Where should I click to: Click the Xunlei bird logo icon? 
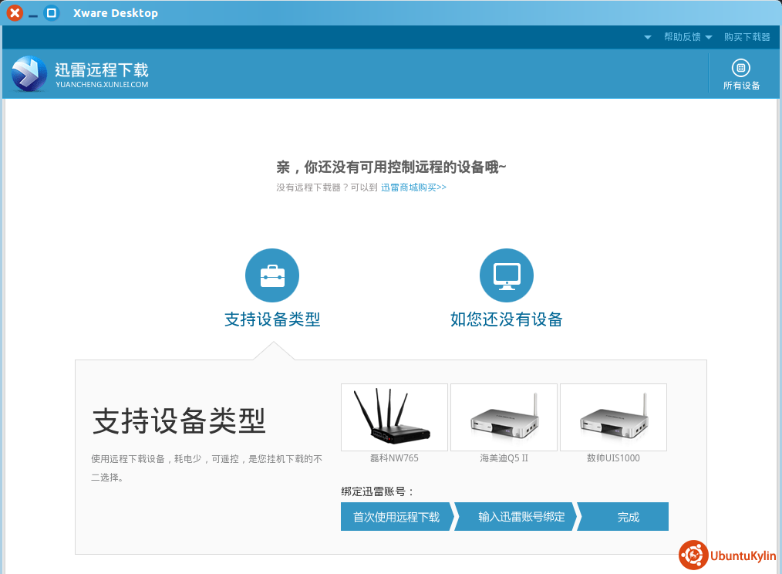click(x=29, y=74)
